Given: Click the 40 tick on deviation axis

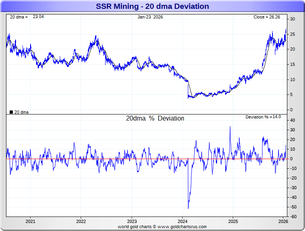Looking at the screenshot, I should tap(292, 120).
